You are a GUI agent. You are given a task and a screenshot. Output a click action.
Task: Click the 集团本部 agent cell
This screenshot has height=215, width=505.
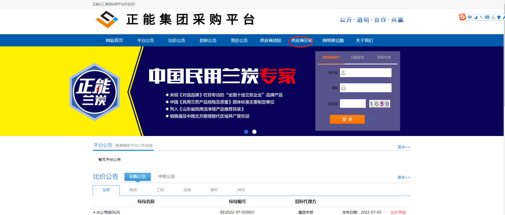pos(306,212)
